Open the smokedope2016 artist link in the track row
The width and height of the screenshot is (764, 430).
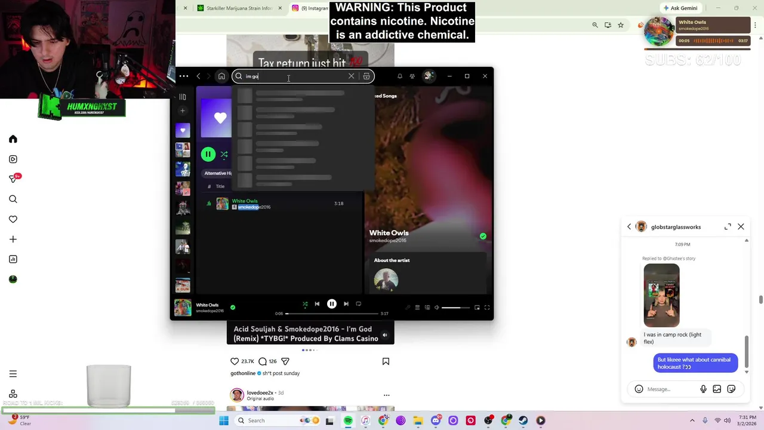point(254,207)
